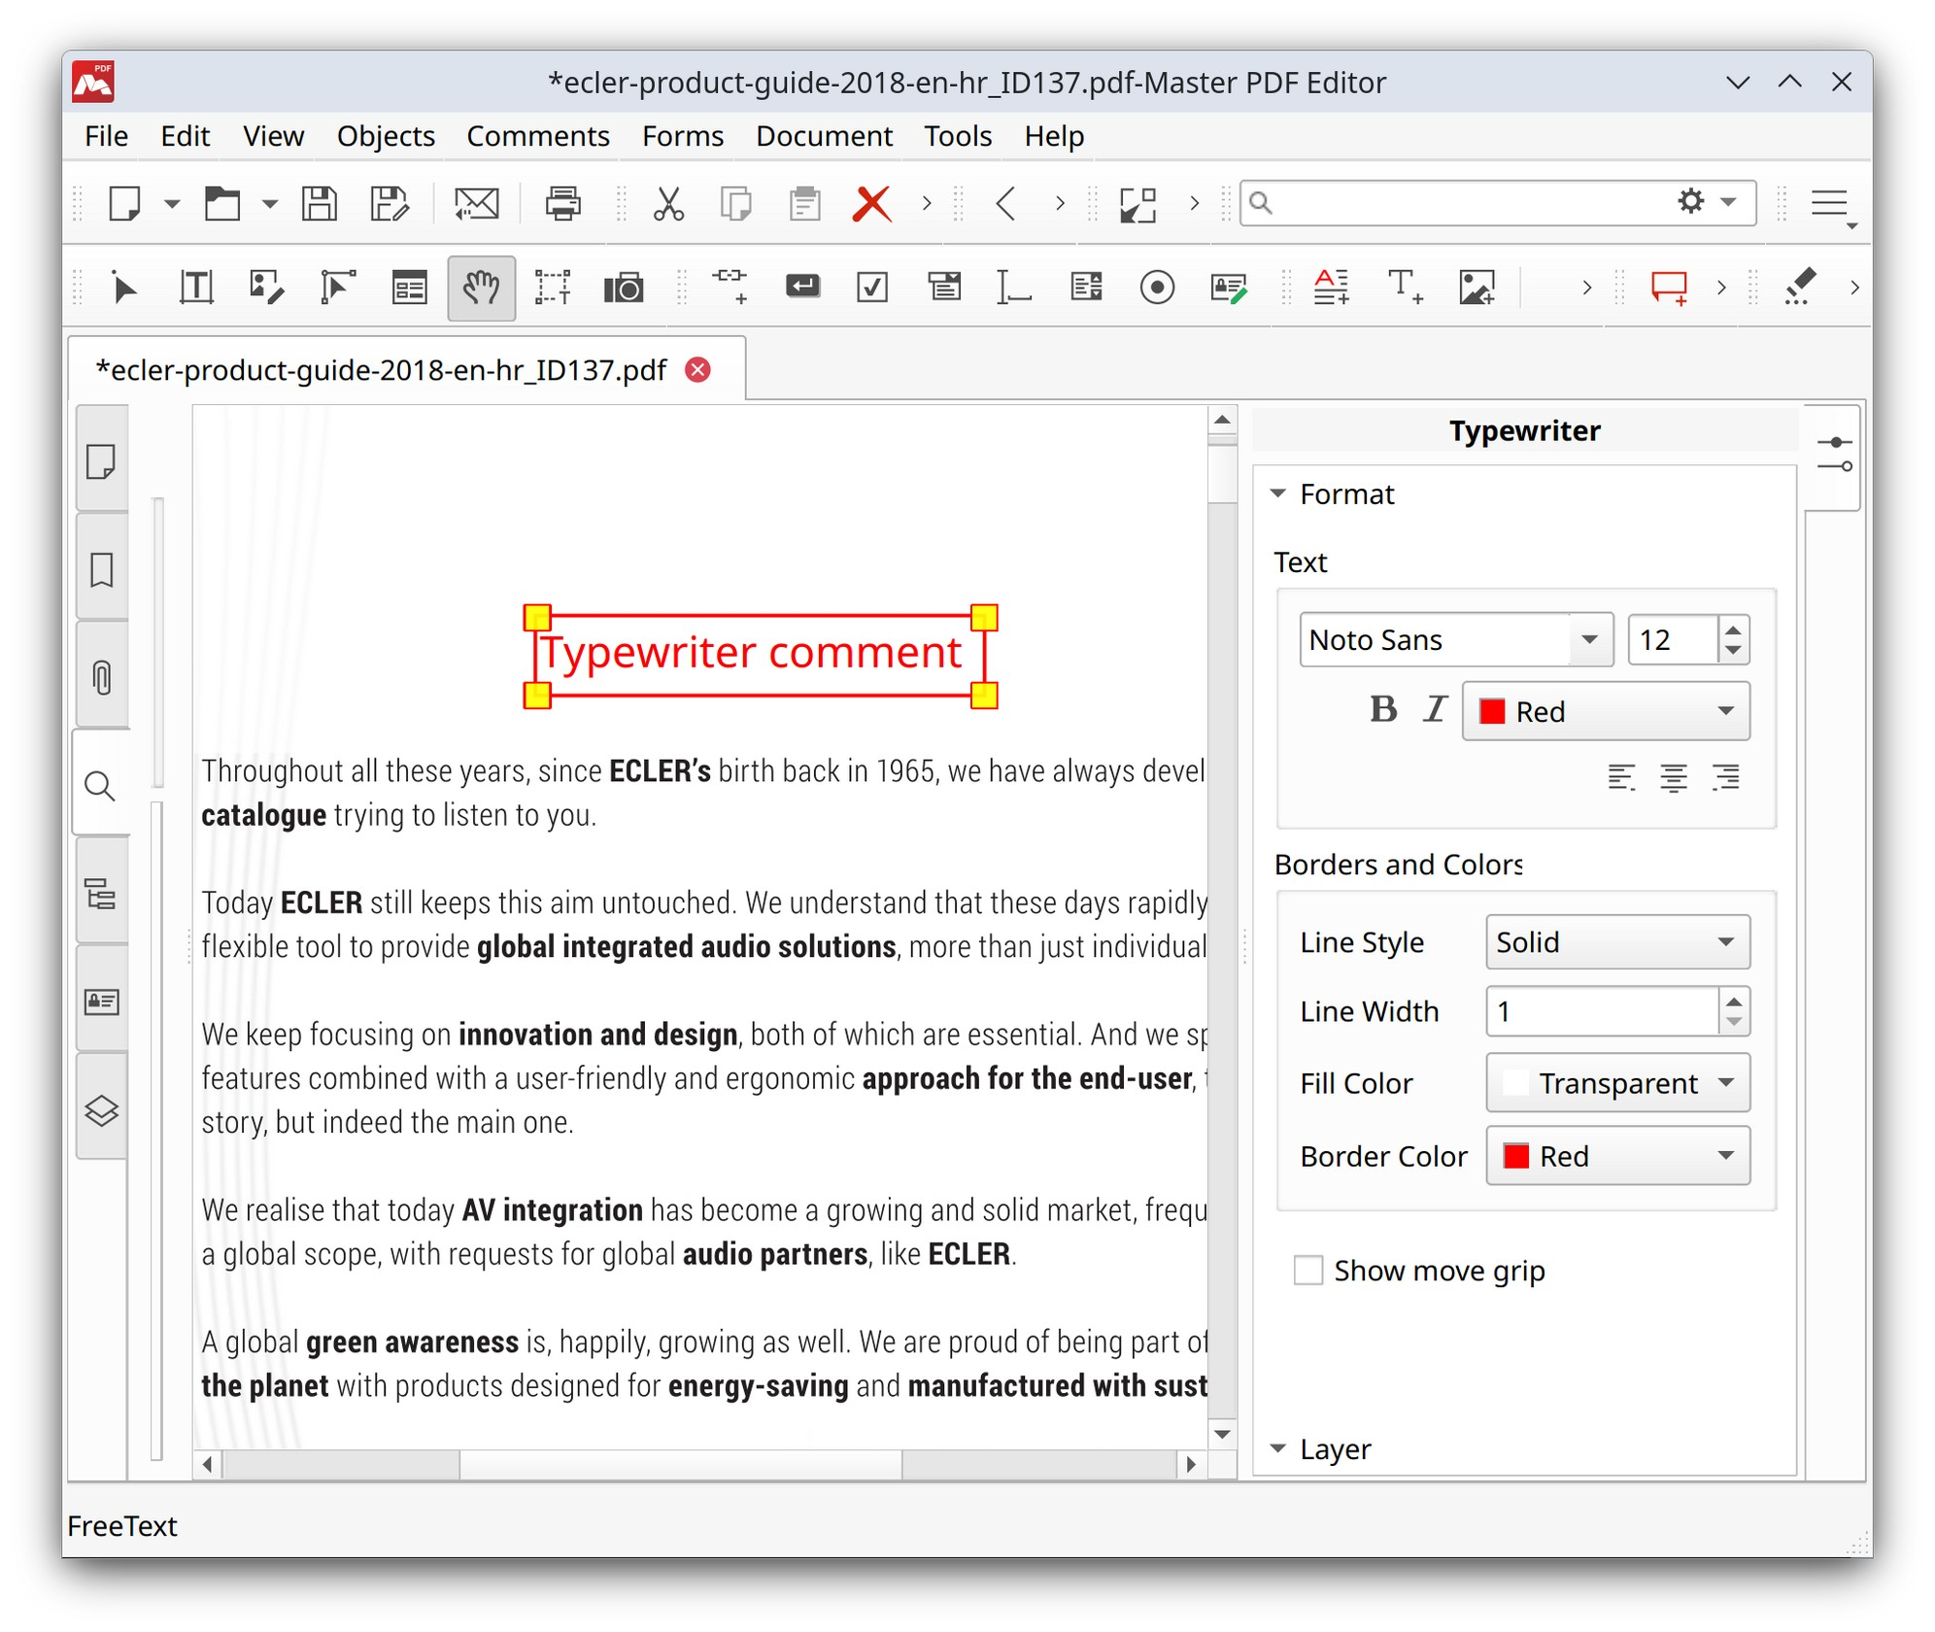Open the recent files dropdown arrow
Image resolution: width=1935 pixels, height=1632 pixels.
click(269, 204)
